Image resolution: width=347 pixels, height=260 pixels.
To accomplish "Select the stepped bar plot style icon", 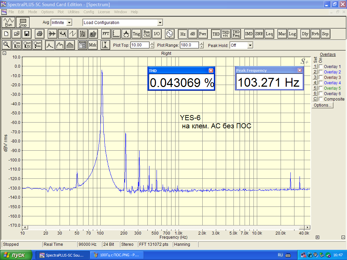I will [60, 45].
